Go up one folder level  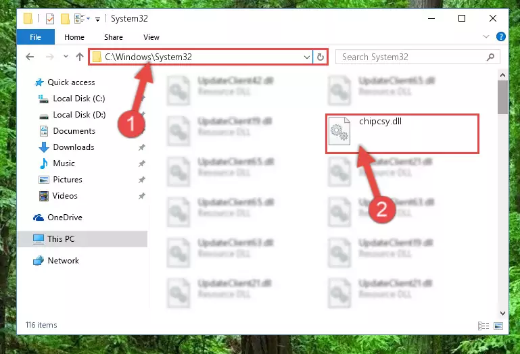(x=80, y=57)
